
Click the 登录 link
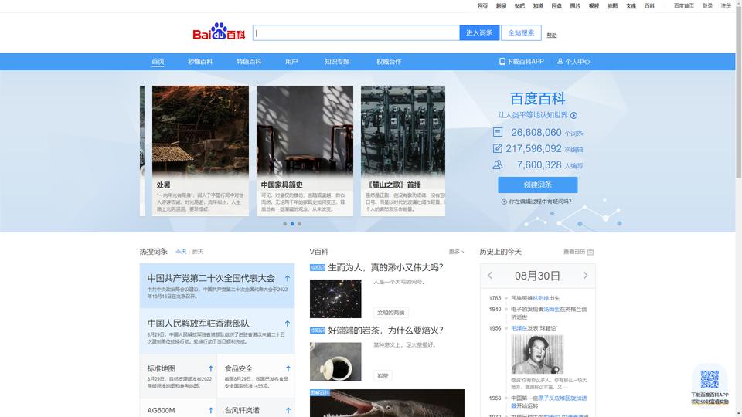coord(707,5)
